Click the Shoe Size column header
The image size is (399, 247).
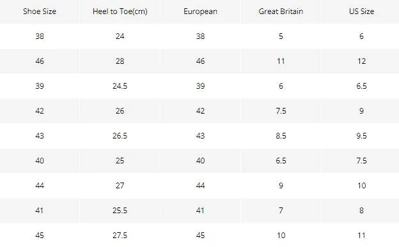(40, 11)
